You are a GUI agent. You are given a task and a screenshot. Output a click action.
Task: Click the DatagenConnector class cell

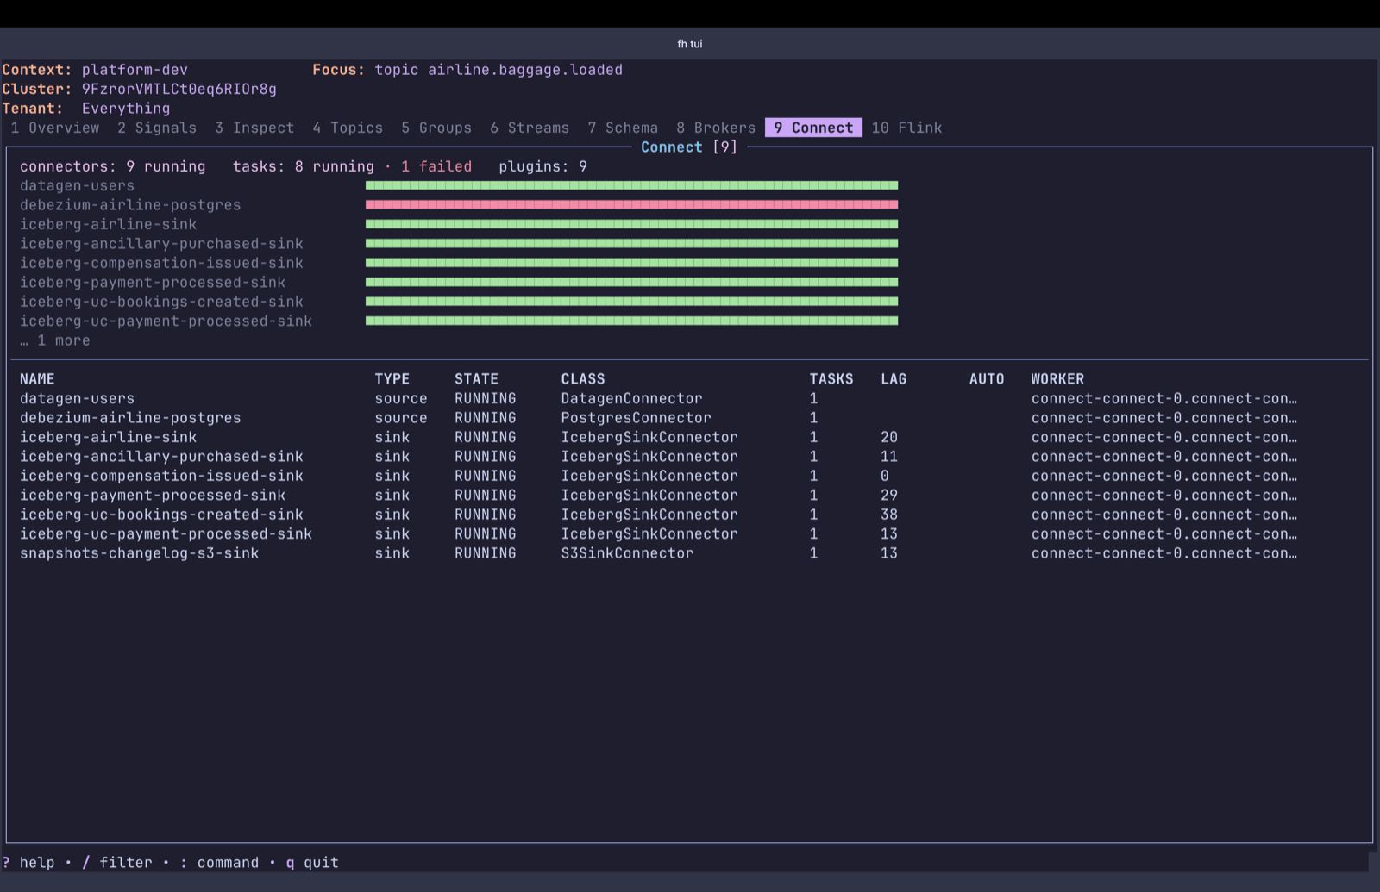[x=631, y=398]
